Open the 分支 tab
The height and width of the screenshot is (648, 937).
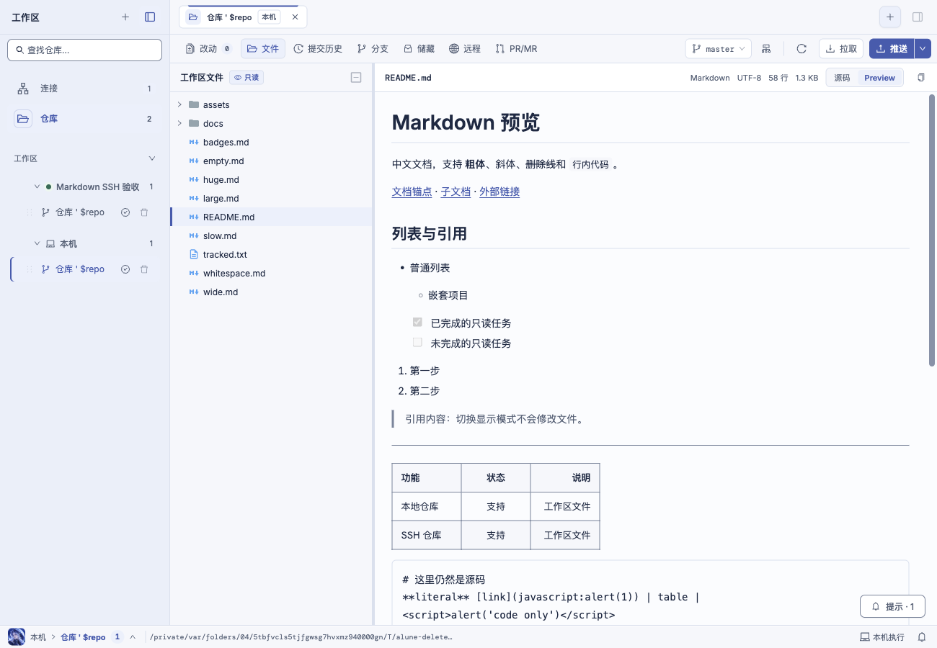(x=373, y=49)
